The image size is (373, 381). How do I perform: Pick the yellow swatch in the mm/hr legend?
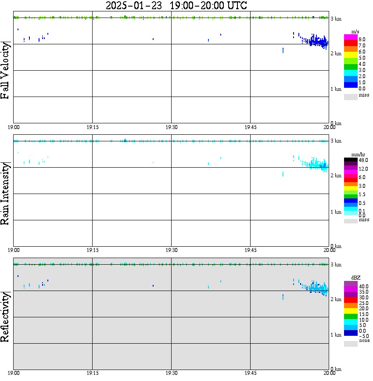[x=351, y=188]
